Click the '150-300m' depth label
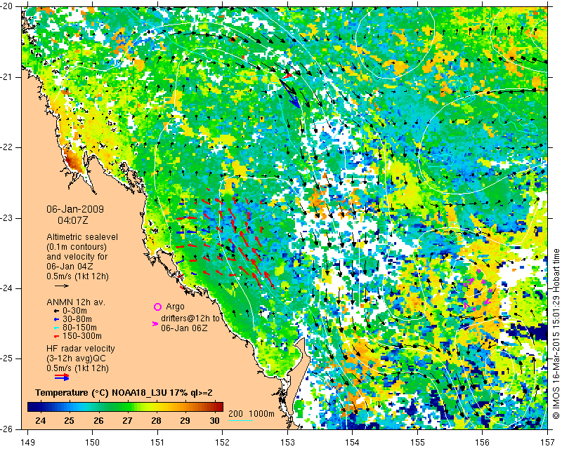This screenshot has width=562, height=449. [81, 336]
